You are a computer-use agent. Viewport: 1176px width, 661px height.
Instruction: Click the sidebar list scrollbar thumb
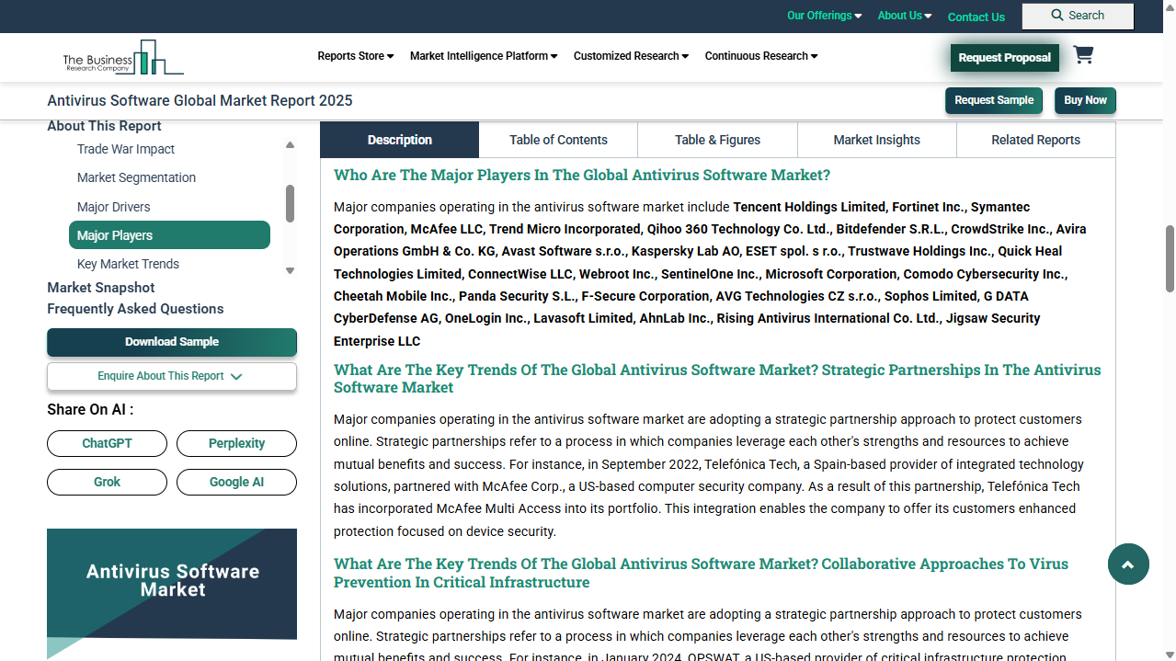point(290,203)
